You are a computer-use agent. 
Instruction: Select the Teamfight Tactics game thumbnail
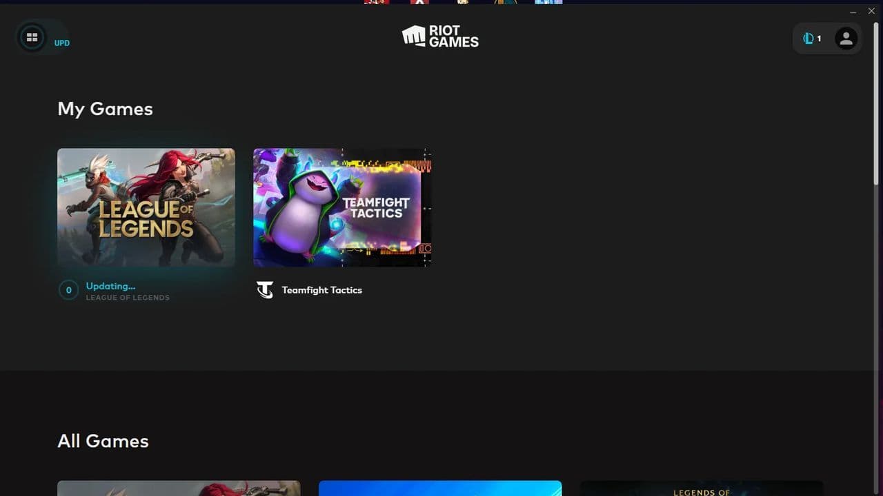click(x=342, y=207)
